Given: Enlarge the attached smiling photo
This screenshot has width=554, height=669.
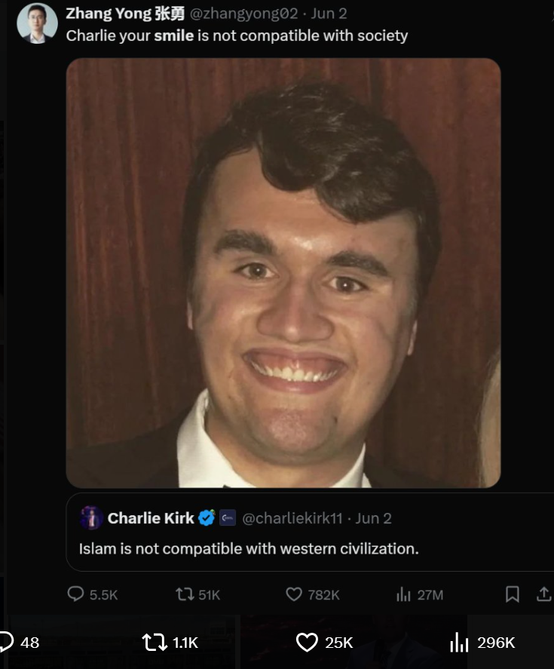Looking at the screenshot, I should (x=283, y=272).
